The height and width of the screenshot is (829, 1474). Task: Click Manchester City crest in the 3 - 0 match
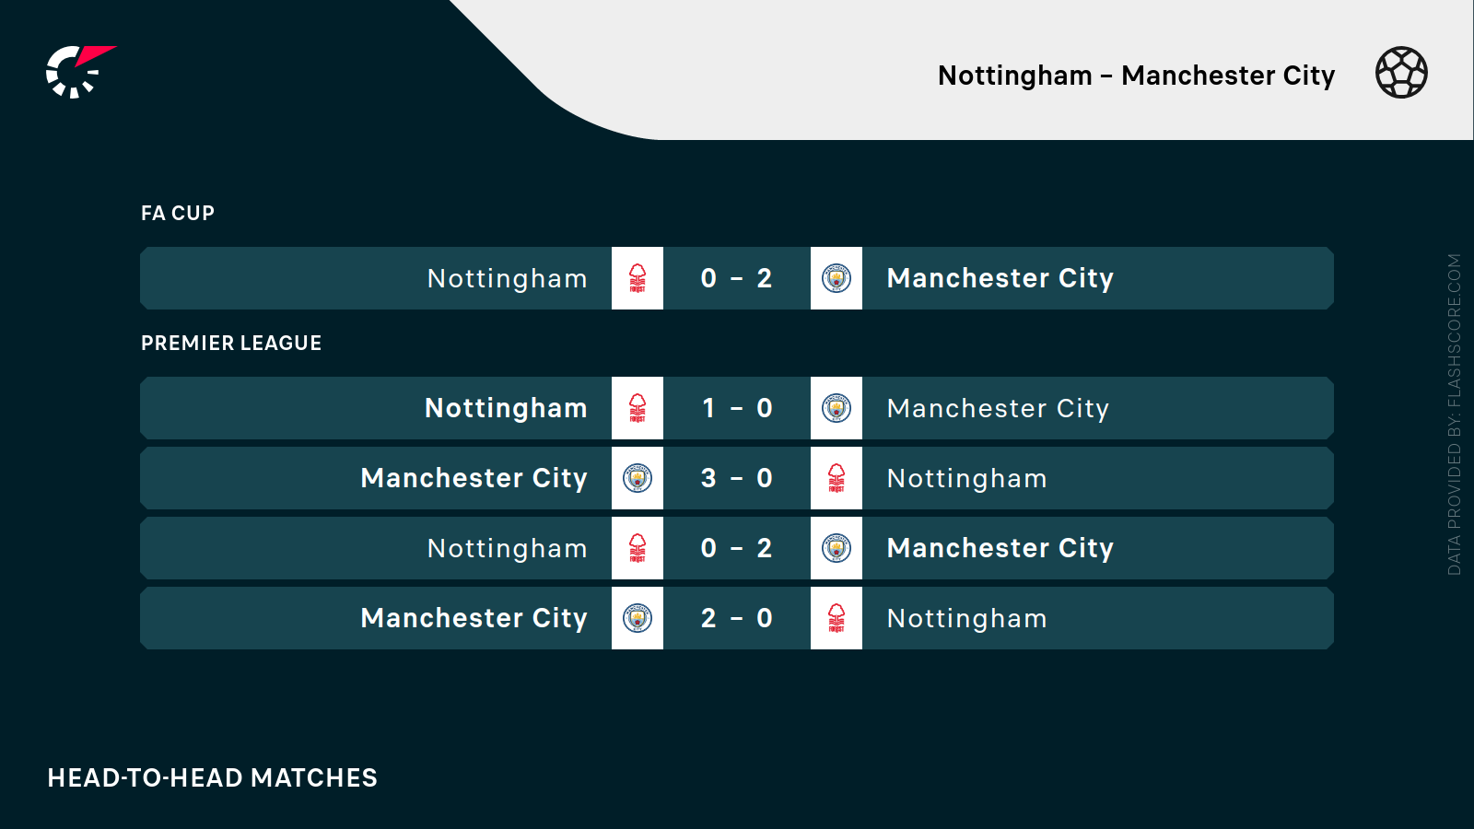(x=638, y=478)
